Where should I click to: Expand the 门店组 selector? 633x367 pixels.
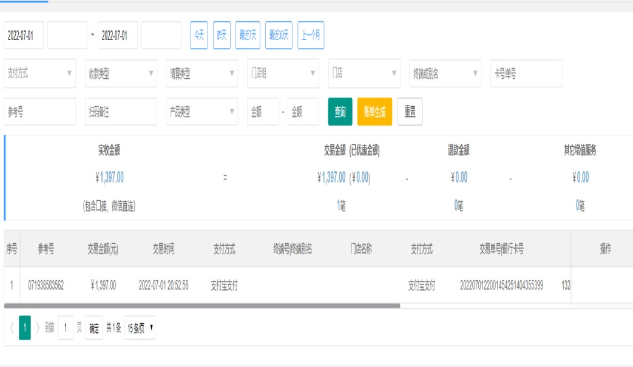point(283,73)
